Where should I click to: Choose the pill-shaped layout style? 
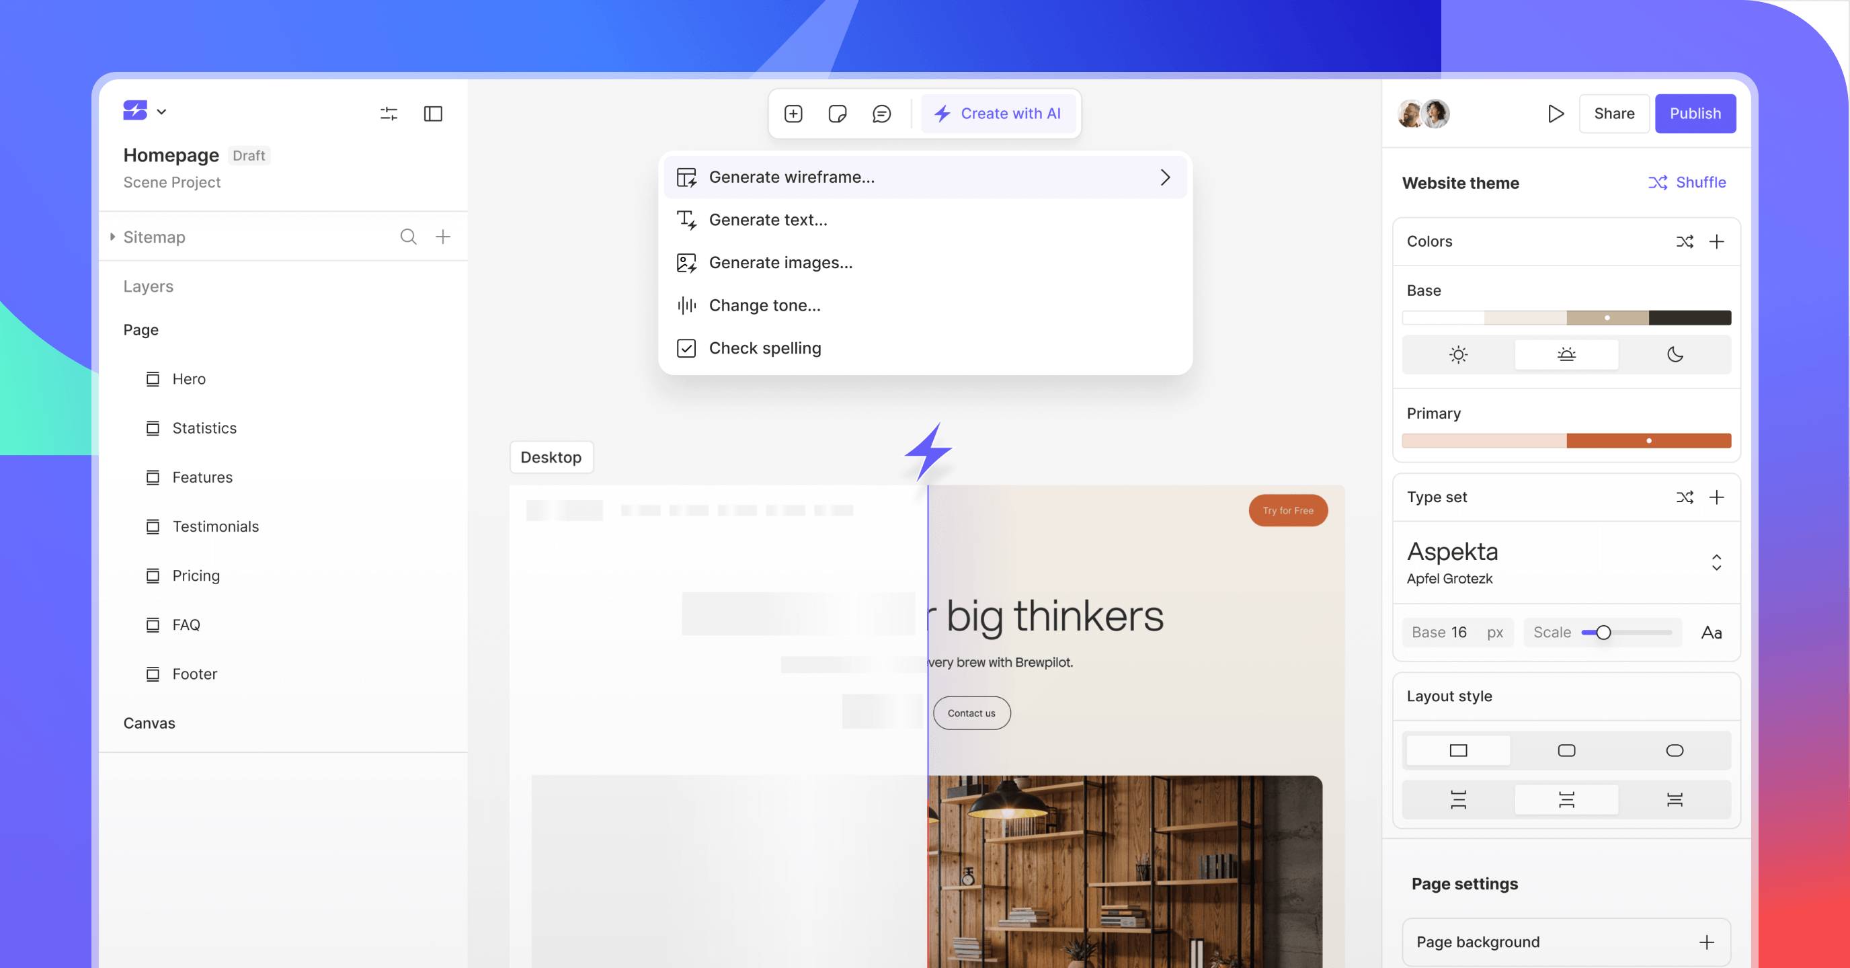tap(1674, 750)
